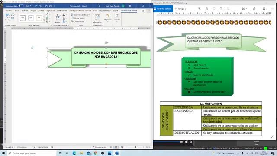The width and height of the screenshot is (277, 156).
Task: Open the Correspondencia tab
Action: (x=76, y=10)
